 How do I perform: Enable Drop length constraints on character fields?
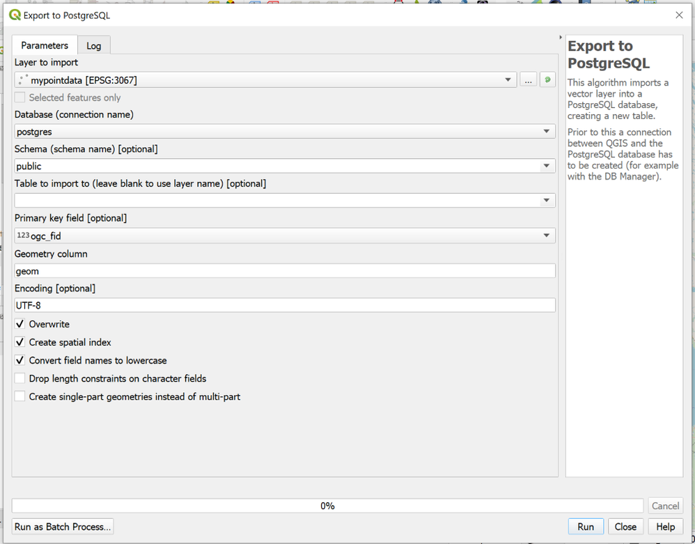click(20, 379)
